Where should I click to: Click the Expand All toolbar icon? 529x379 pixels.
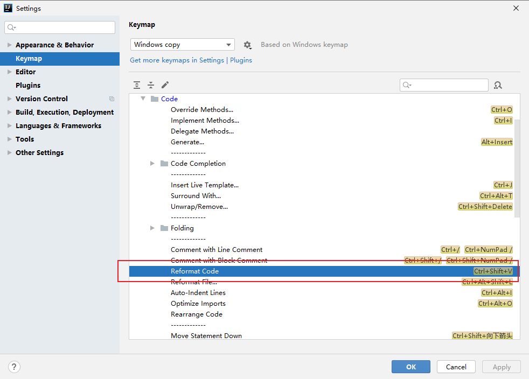137,85
